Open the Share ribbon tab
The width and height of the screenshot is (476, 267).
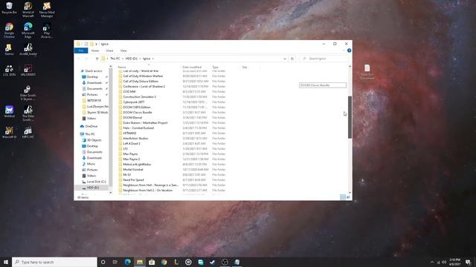109,50
